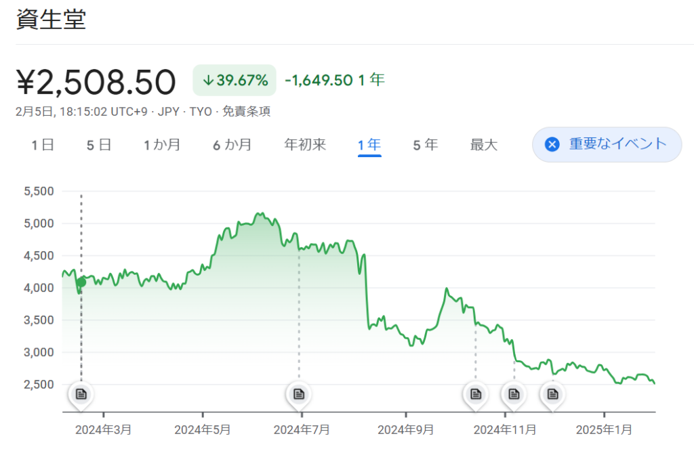Open the event marker icon above 2024年11月 label
694x453 pixels.
[x=514, y=394]
